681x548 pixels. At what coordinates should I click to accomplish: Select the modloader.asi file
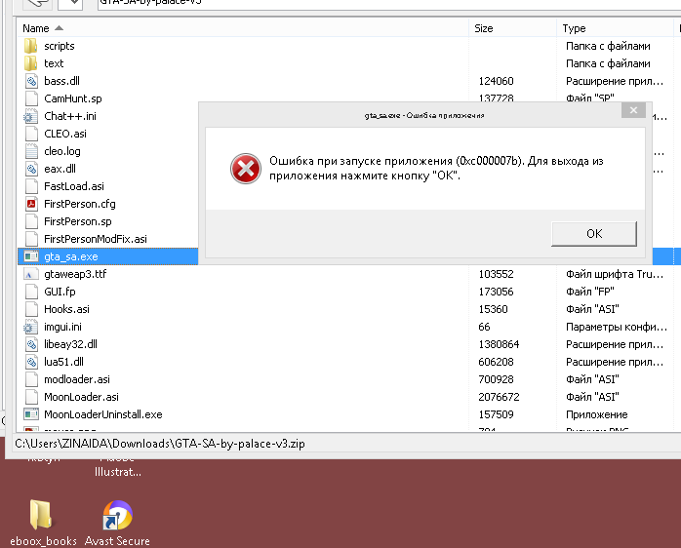point(76,379)
